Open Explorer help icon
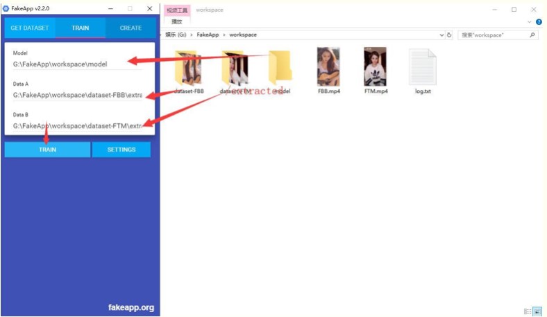Viewport: 547px width, 317px height. pos(539,22)
